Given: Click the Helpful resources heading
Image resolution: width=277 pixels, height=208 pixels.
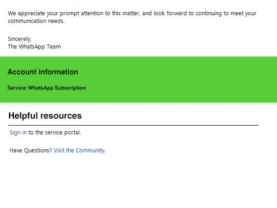Looking at the screenshot, I should tap(45, 116).
